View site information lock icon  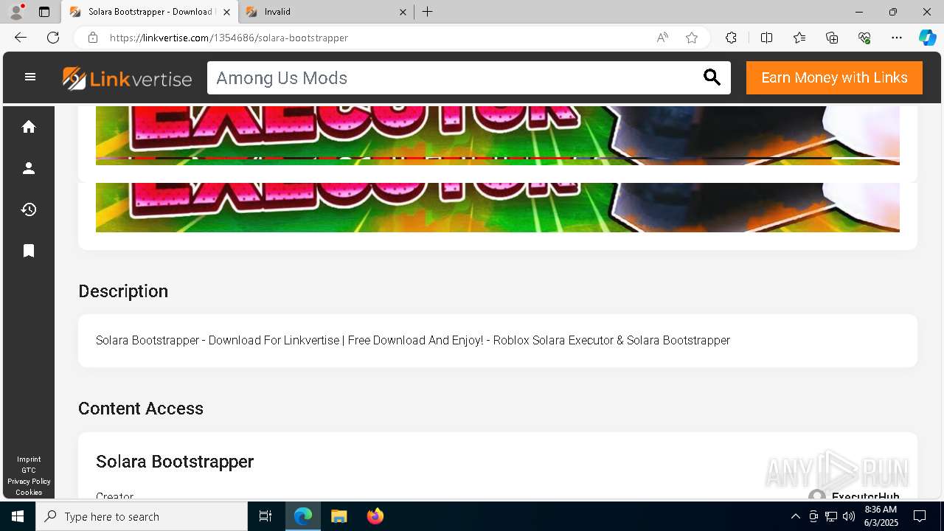click(92, 38)
